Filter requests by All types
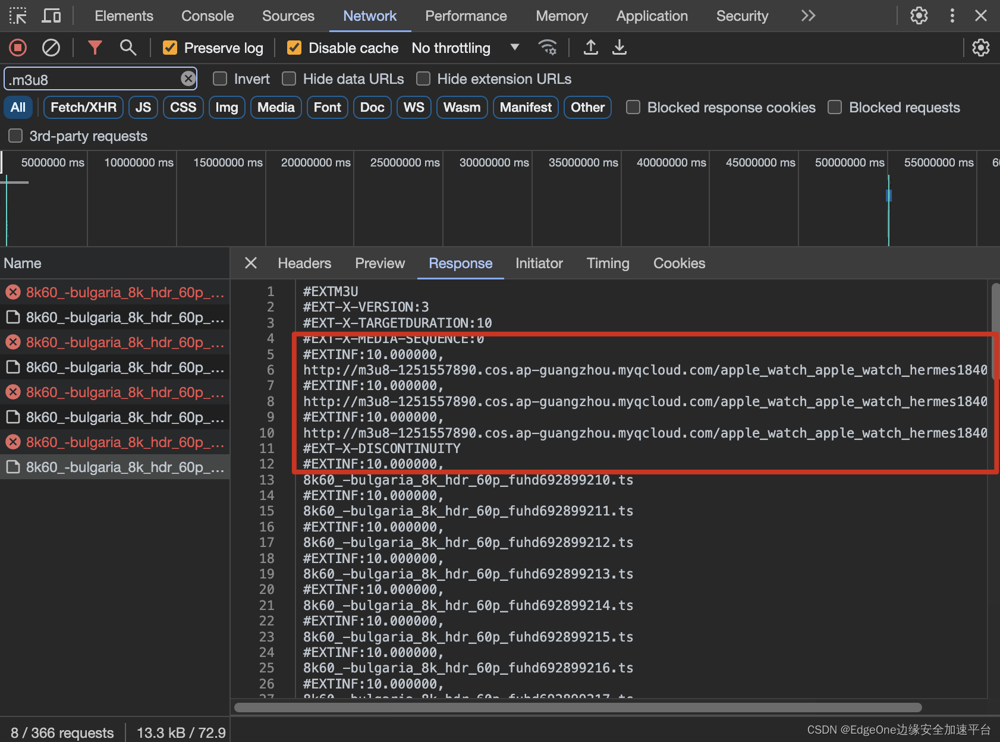This screenshot has height=742, width=1000. point(18,107)
